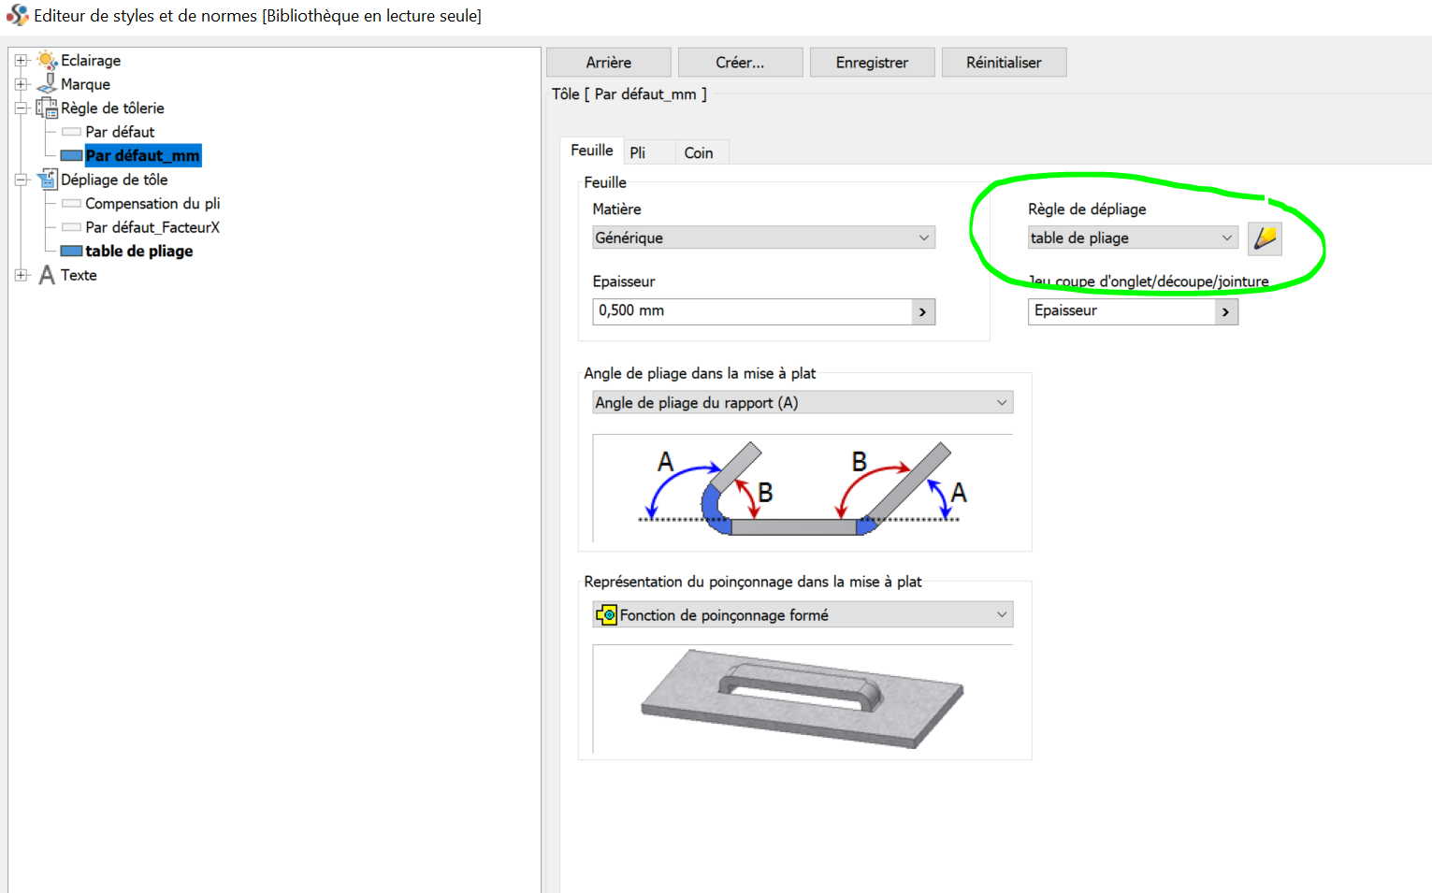The image size is (1432, 893).
Task: Click the Règle de tôlerie sheet metal icon
Action: coord(47,108)
